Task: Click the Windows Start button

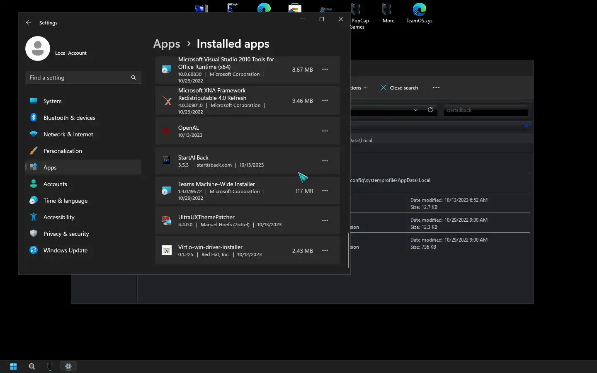Action: (13, 366)
